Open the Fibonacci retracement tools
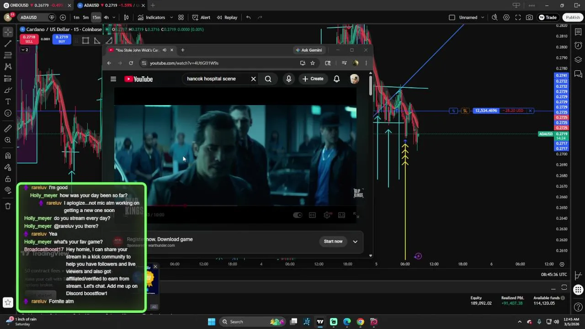 (8, 55)
